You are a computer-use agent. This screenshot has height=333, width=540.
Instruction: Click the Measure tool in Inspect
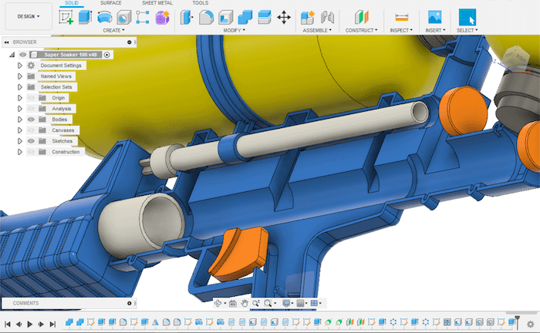coord(401,17)
